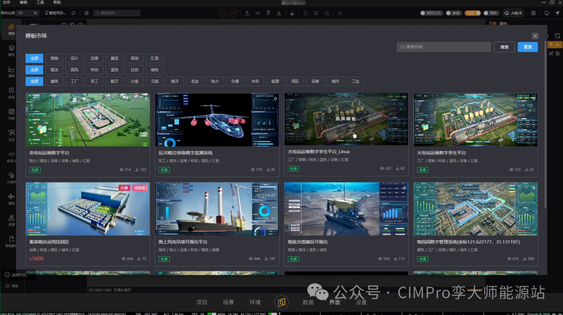
Task: Toggle the 画布 switch
Action: pos(491,13)
